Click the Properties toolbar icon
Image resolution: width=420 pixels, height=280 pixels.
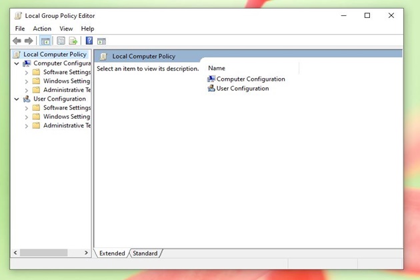click(61, 41)
